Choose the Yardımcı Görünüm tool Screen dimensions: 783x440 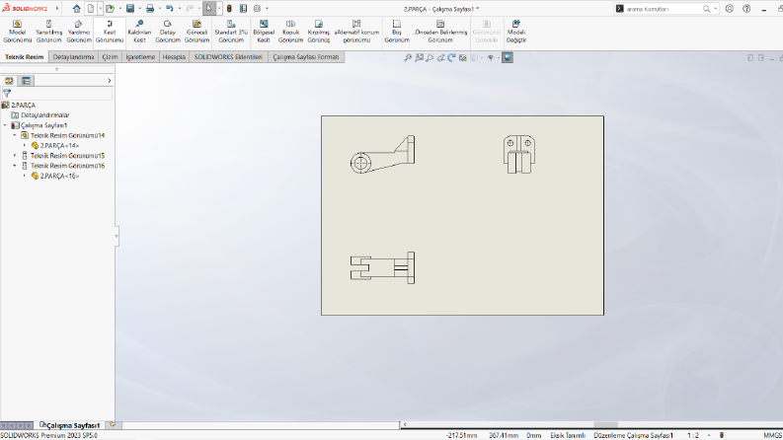click(79, 32)
